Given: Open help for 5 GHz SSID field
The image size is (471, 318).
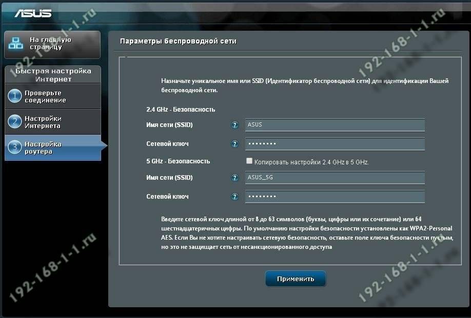Looking at the screenshot, I should 234,178.
